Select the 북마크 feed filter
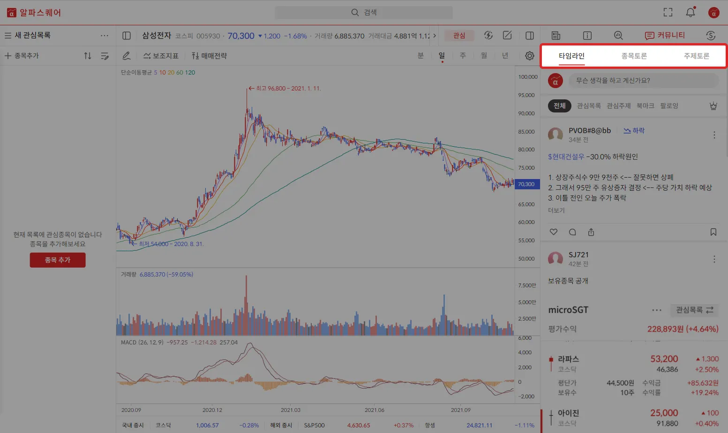This screenshot has height=433, width=728. (x=645, y=106)
